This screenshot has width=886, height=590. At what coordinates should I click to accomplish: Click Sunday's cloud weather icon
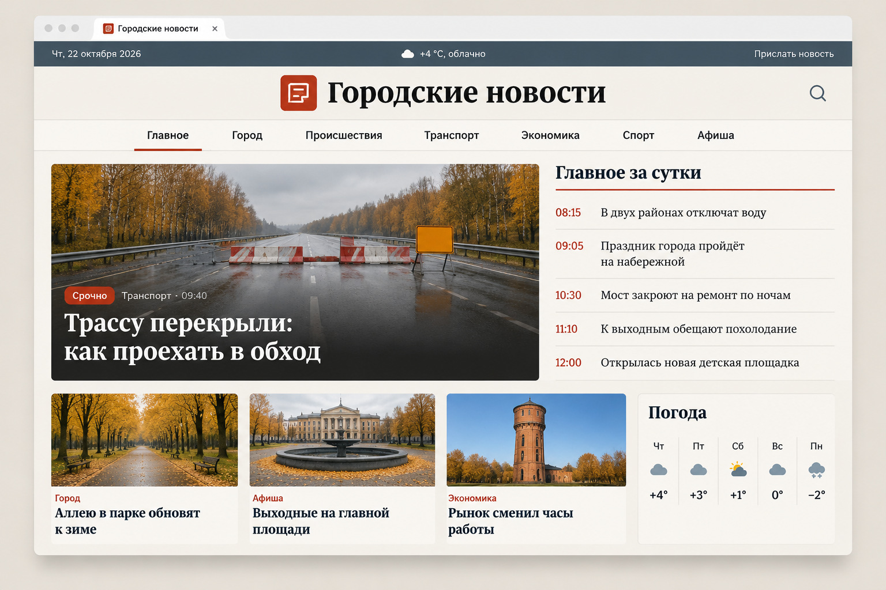point(778,470)
